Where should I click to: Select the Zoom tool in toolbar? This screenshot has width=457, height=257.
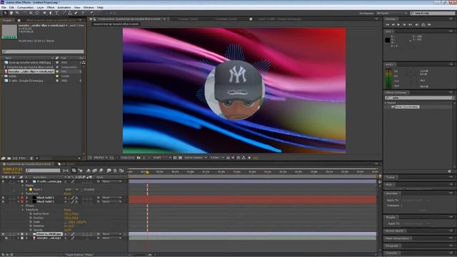coord(17,13)
